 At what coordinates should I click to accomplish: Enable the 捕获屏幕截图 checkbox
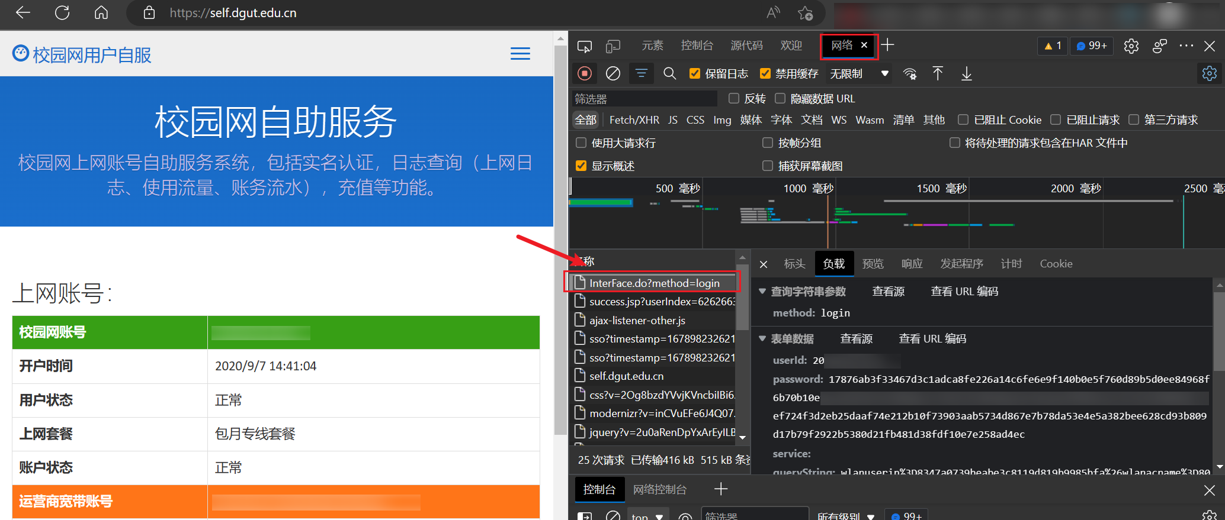click(x=768, y=166)
